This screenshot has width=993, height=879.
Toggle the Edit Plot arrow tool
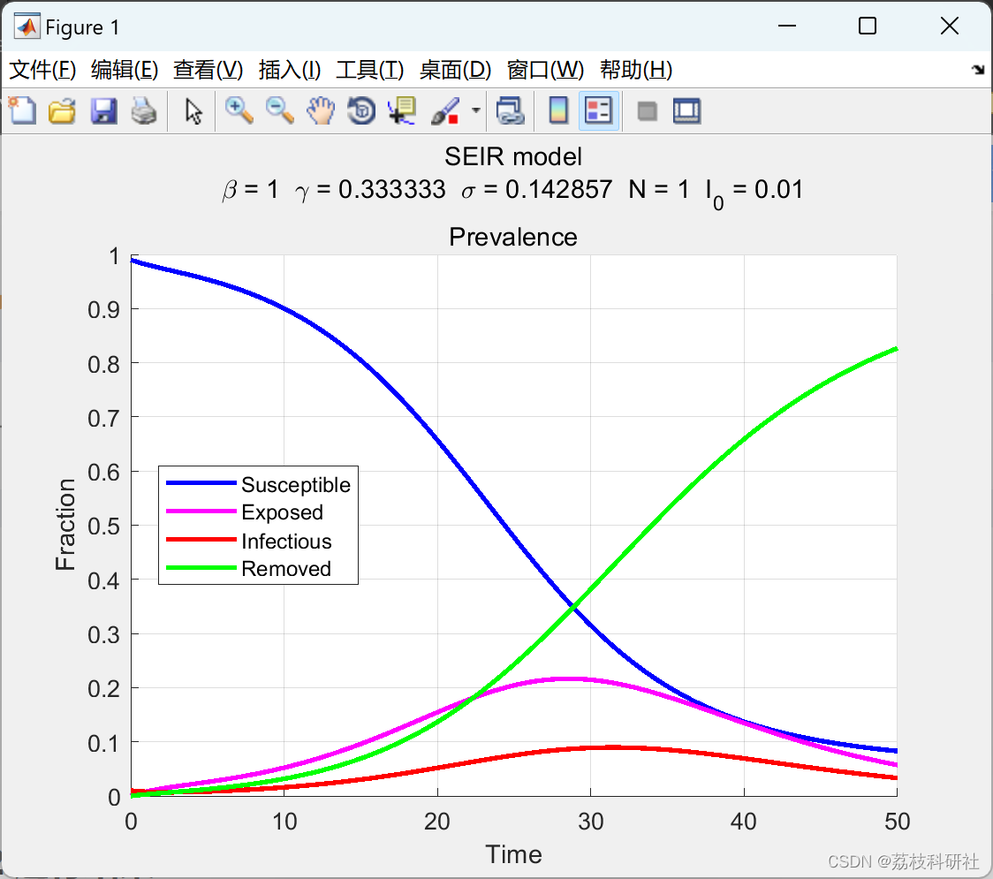coord(191,110)
